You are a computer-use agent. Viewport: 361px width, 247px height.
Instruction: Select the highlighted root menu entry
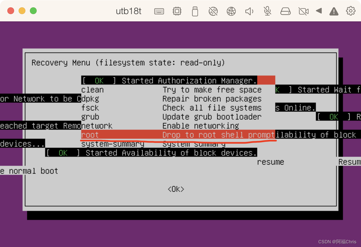coord(178,135)
